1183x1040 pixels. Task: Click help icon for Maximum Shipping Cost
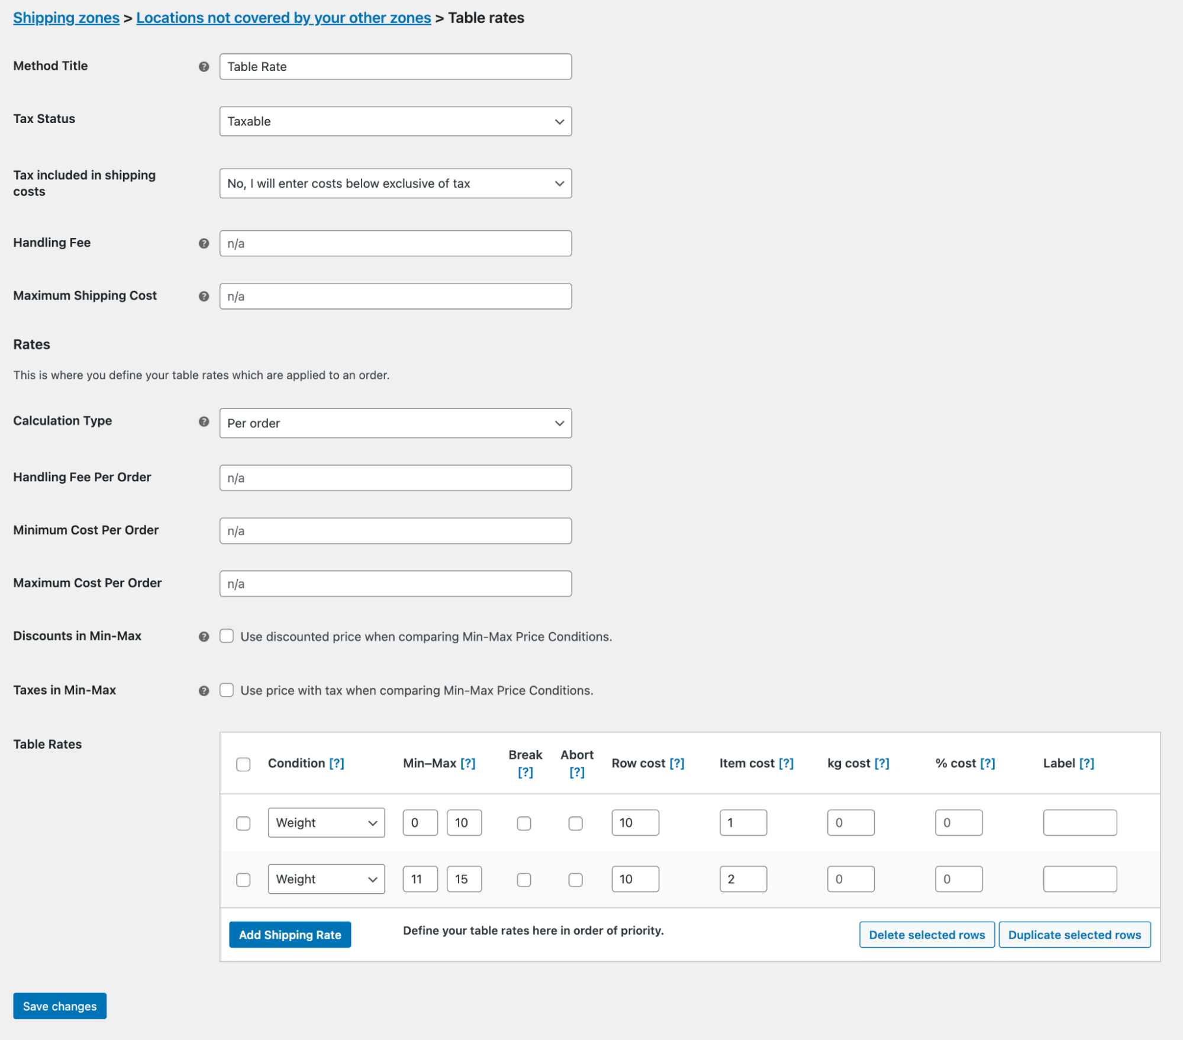coord(204,296)
